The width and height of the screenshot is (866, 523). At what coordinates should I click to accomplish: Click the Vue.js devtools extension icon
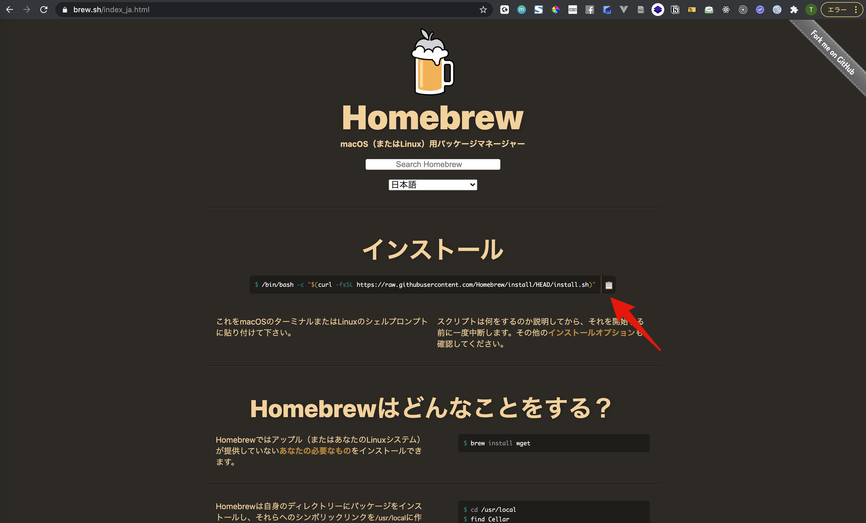(624, 10)
